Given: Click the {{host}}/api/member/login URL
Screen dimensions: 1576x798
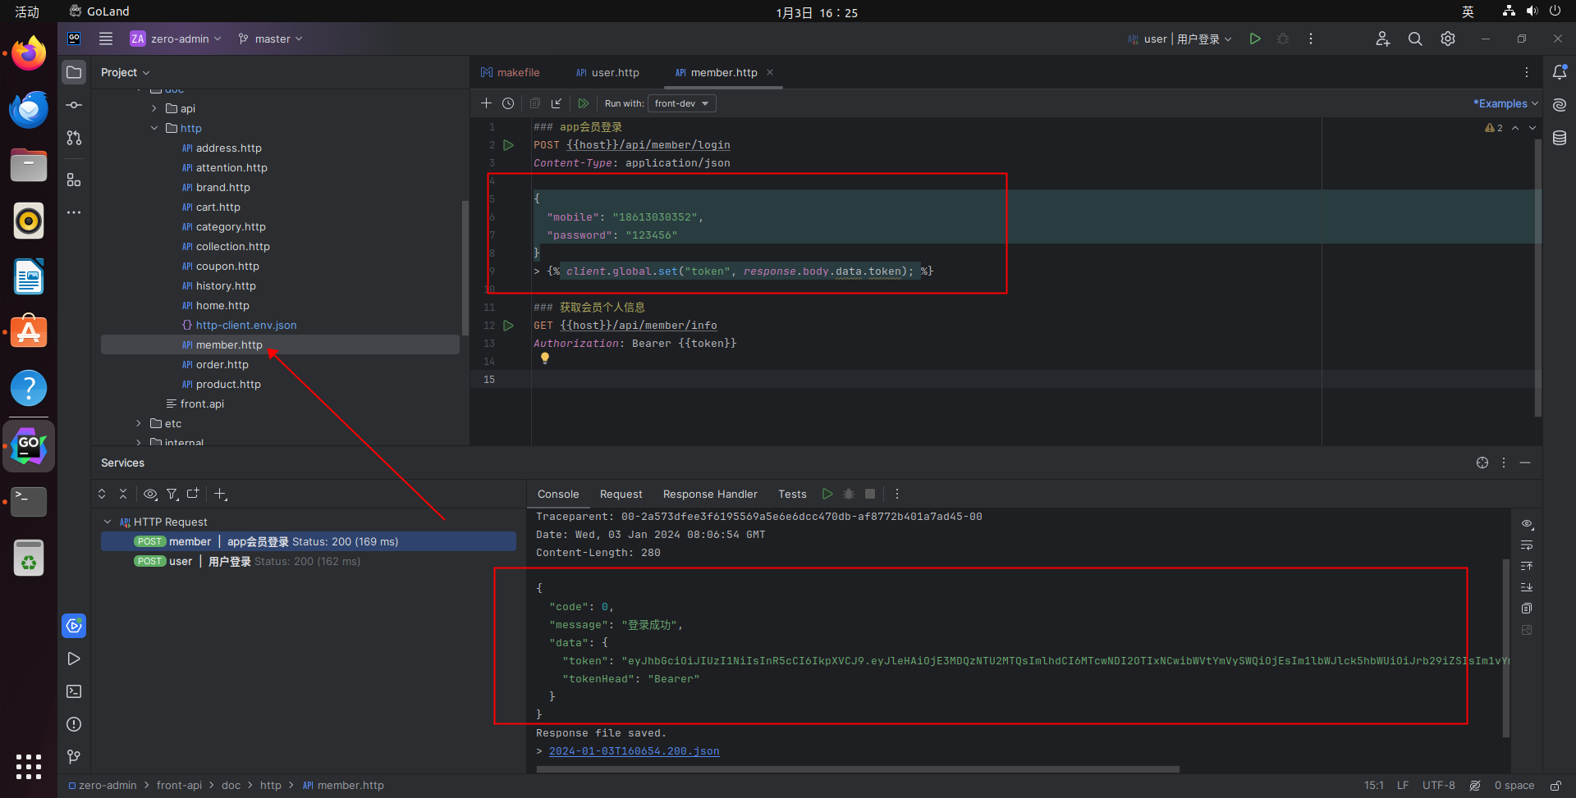Looking at the screenshot, I should pyautogui.click(x=648, y=145).
